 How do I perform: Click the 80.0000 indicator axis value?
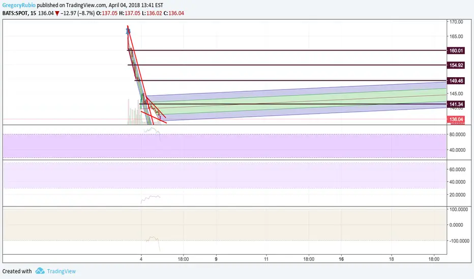[457, 134]
